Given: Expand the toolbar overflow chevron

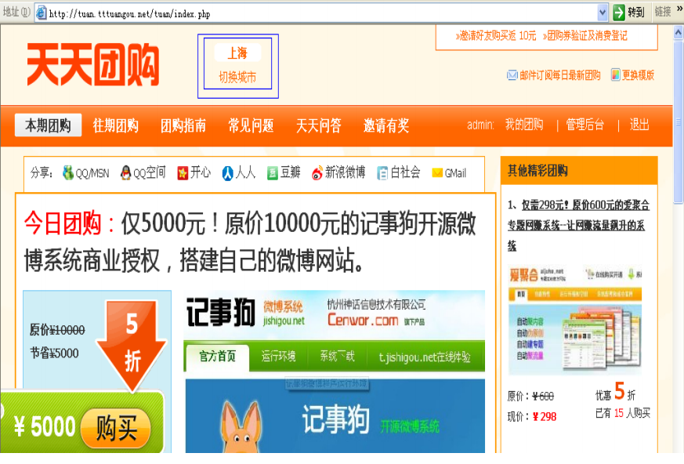Looking at the screenshot, I should coord(679,9).
